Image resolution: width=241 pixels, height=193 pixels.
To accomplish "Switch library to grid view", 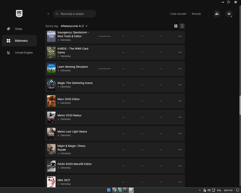I will 176,26.
